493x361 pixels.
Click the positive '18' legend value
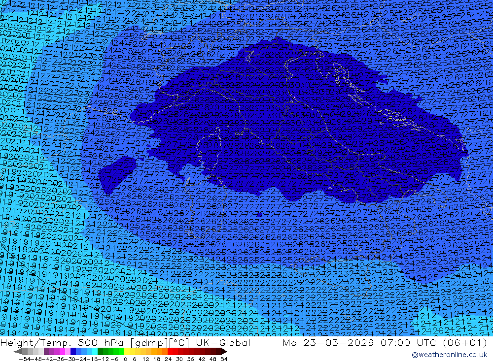pyautogui.click(x=157, y=359)
